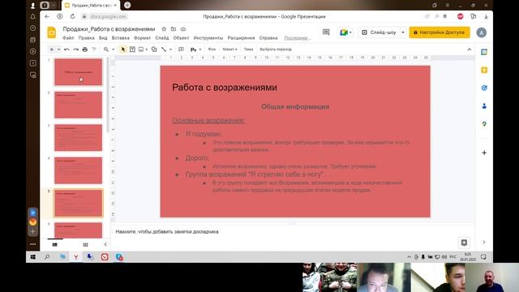Get add-ons with the side panel plus

[484, 152]
